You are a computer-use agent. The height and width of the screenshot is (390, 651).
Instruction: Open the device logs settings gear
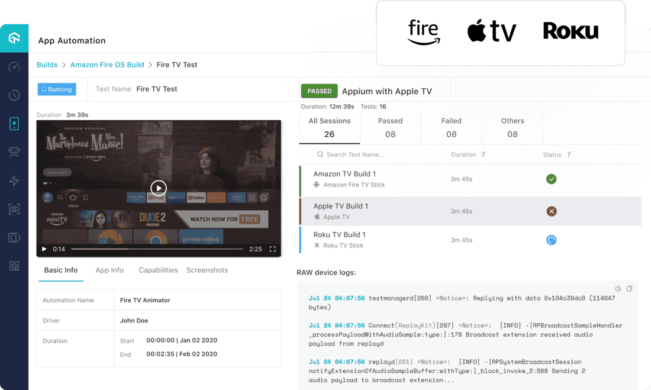[618, 289]
